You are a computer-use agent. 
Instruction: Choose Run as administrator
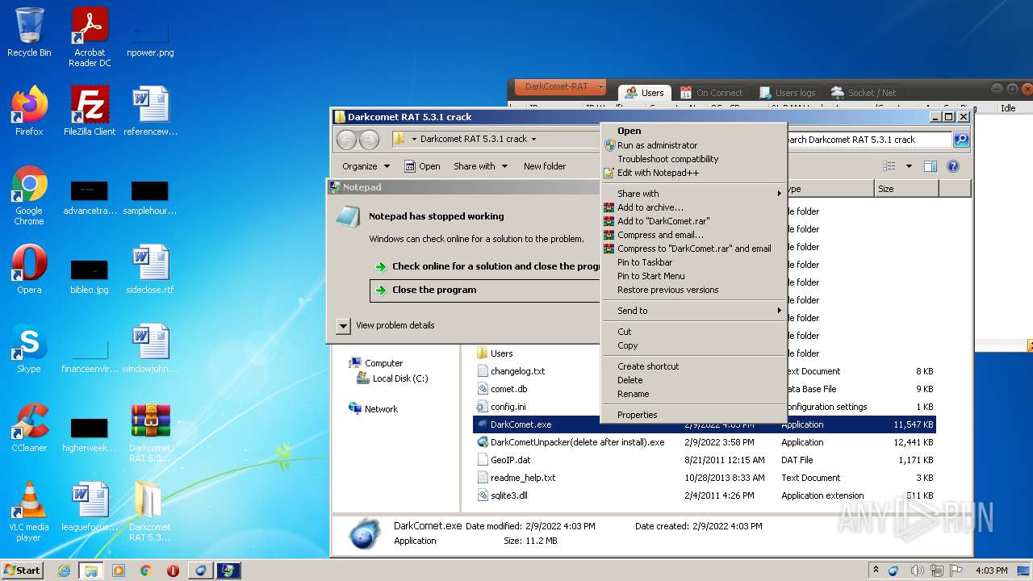(x=694, y=145)
